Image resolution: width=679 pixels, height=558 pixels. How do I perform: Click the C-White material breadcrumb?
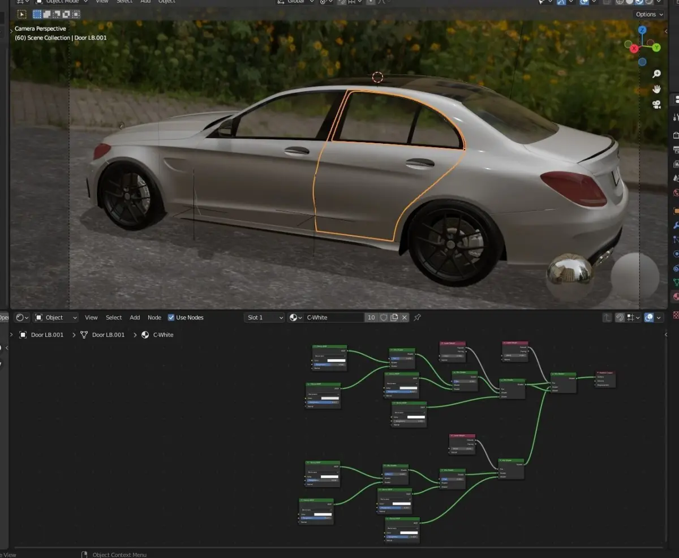[x=158, y=334]
